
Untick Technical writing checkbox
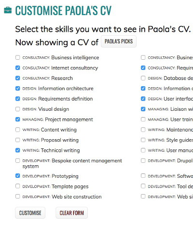pyautogui.click(x=18, y=150)
